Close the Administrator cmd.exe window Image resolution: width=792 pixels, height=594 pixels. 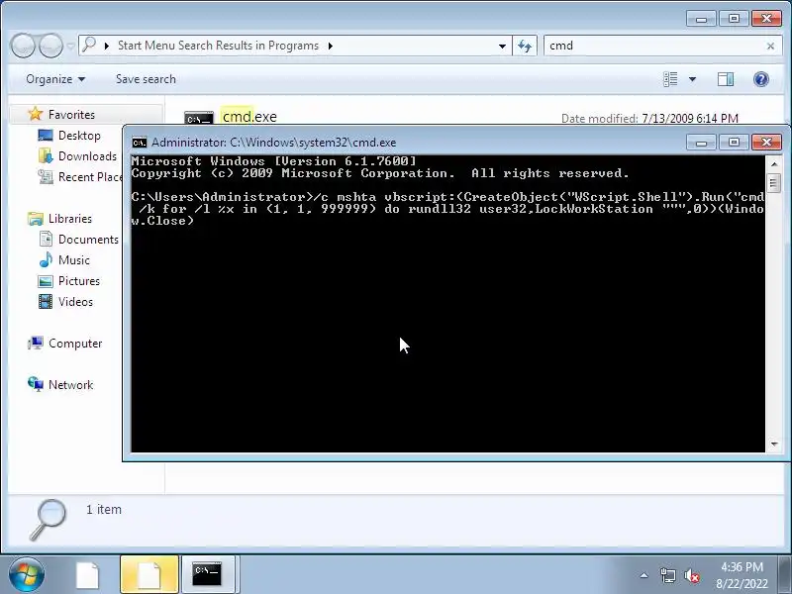coord(766,143)
